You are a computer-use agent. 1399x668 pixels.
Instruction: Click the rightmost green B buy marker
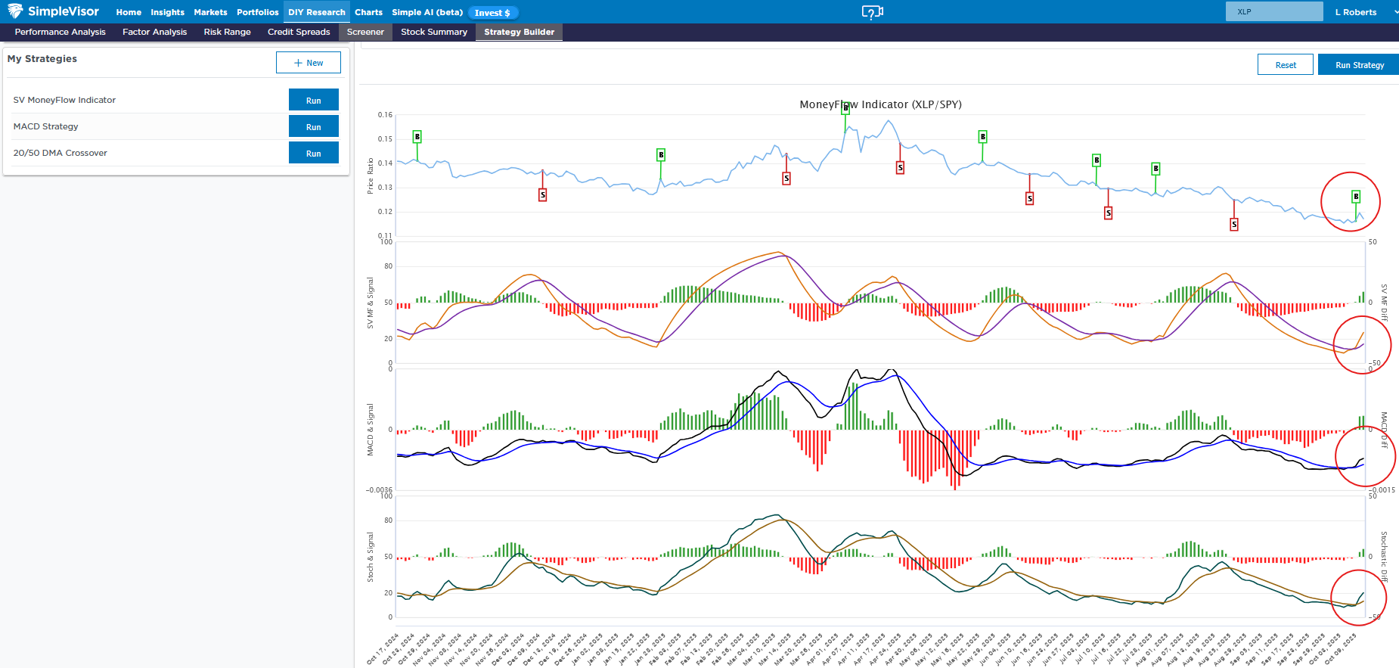point(1356,197)
